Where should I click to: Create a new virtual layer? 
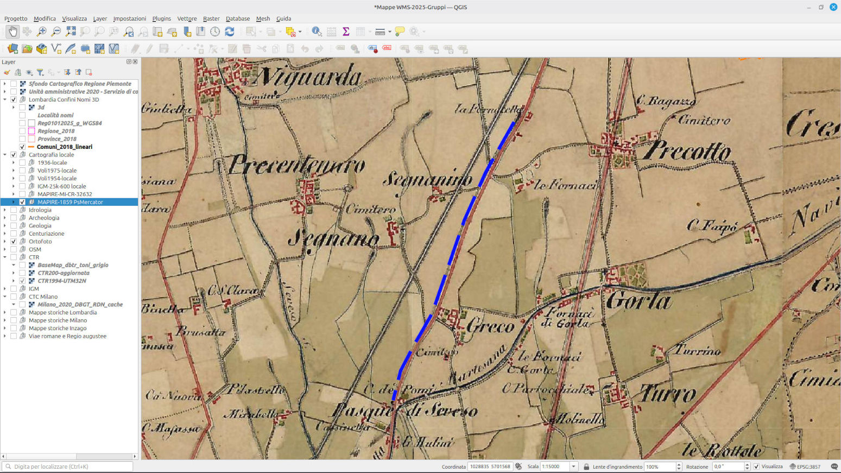pyautogui.click(x=114, y=49)
